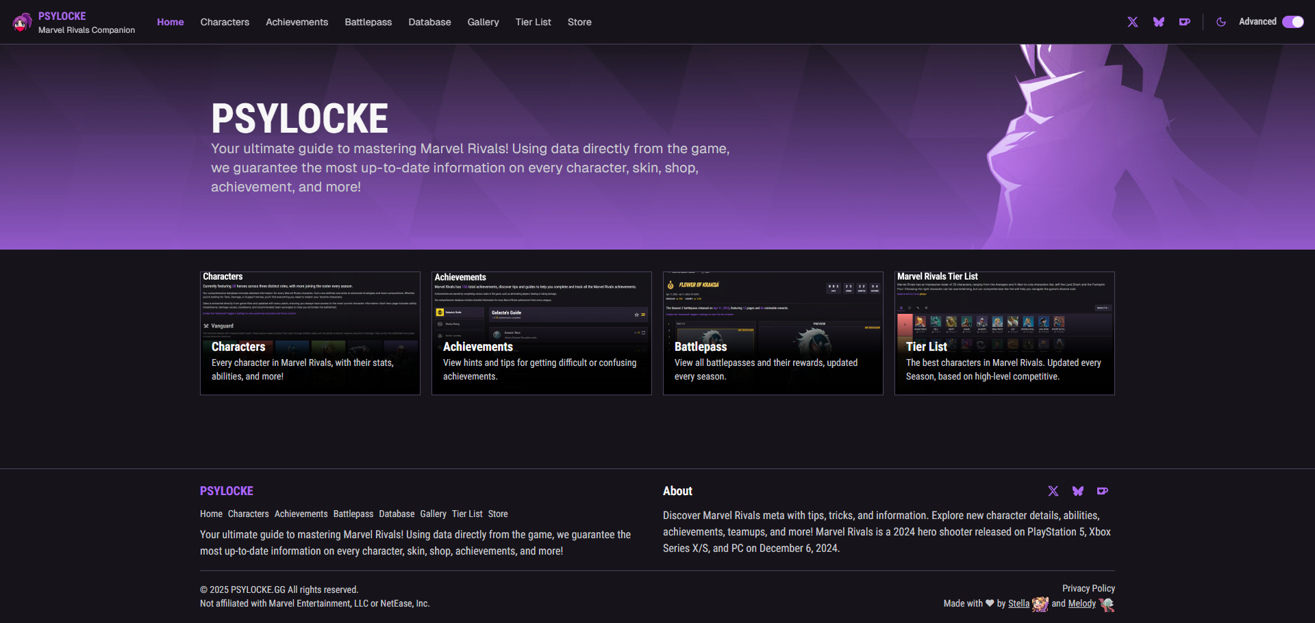The width and height of the screenshot is (1315, 623).
Task: Go to the Home nav item
Action: click(171, 22)
